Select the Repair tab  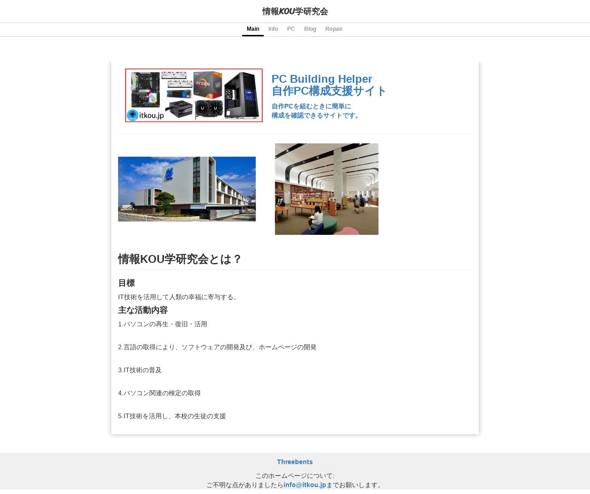[x=334, y=29]
